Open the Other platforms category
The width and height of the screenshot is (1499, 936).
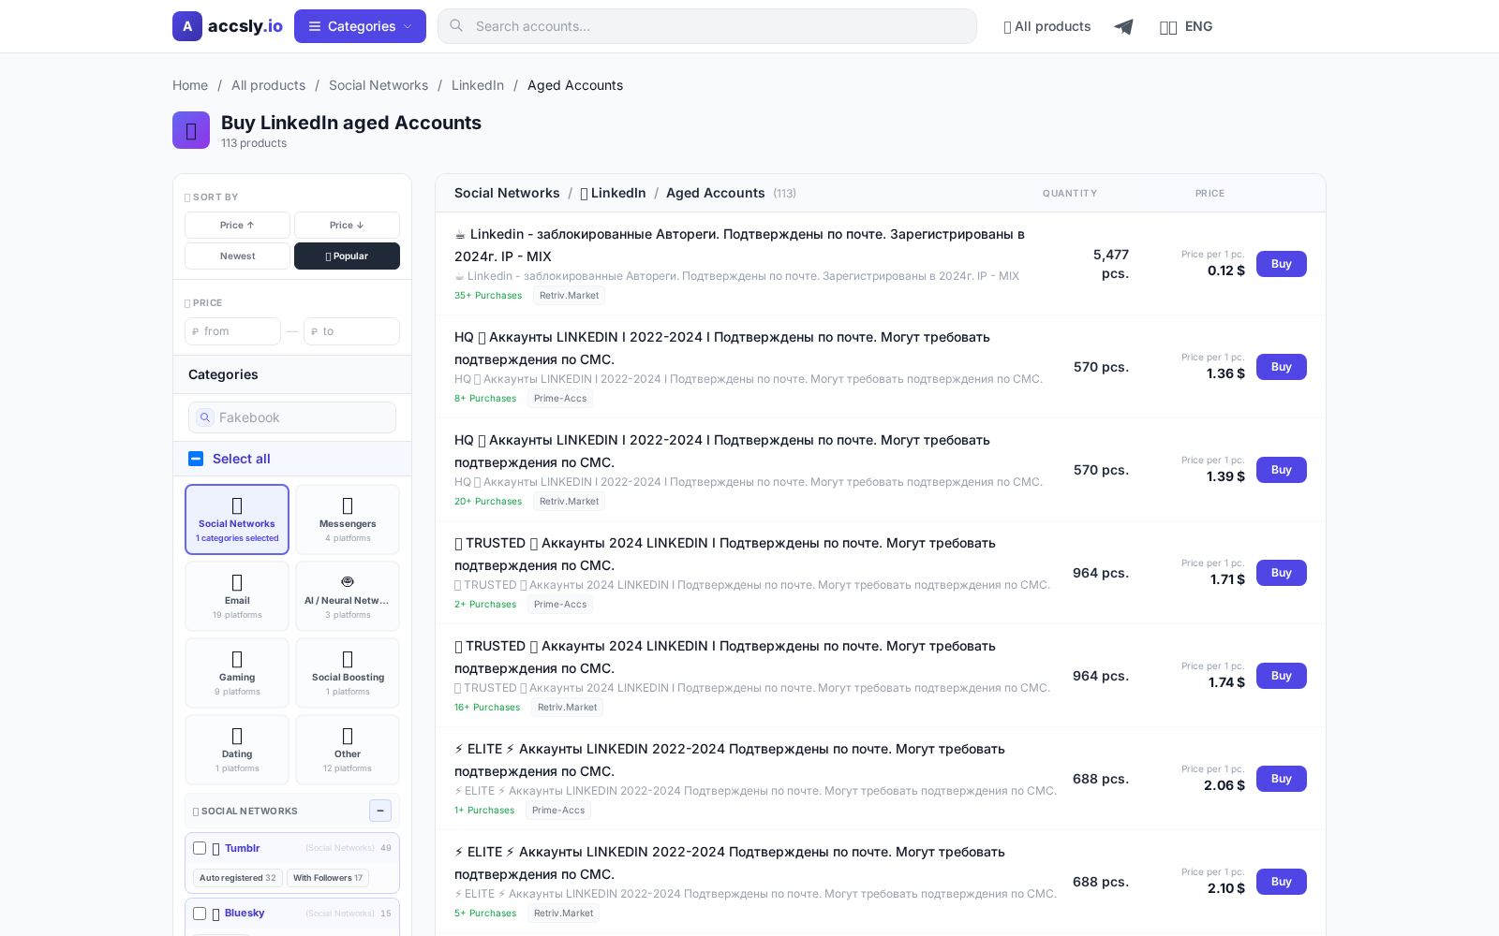[348, 749]
